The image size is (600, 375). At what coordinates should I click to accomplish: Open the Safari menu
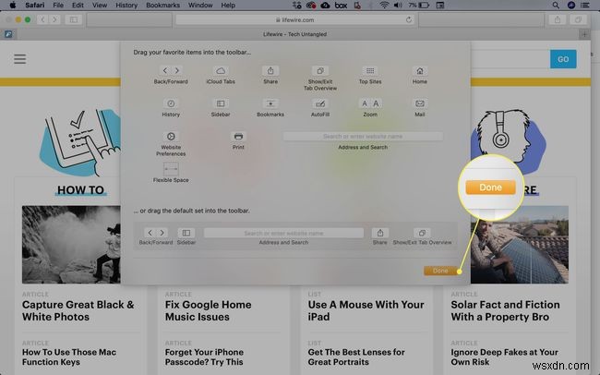pyautogui.click(x=35, y=5)
